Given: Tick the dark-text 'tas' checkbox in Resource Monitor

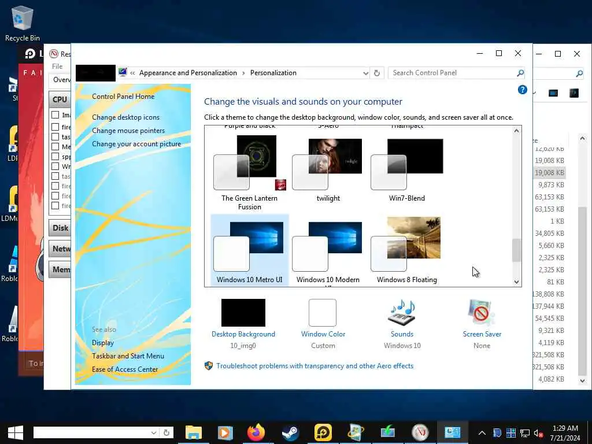Looking at the screenshot, I should coord(55,136).
